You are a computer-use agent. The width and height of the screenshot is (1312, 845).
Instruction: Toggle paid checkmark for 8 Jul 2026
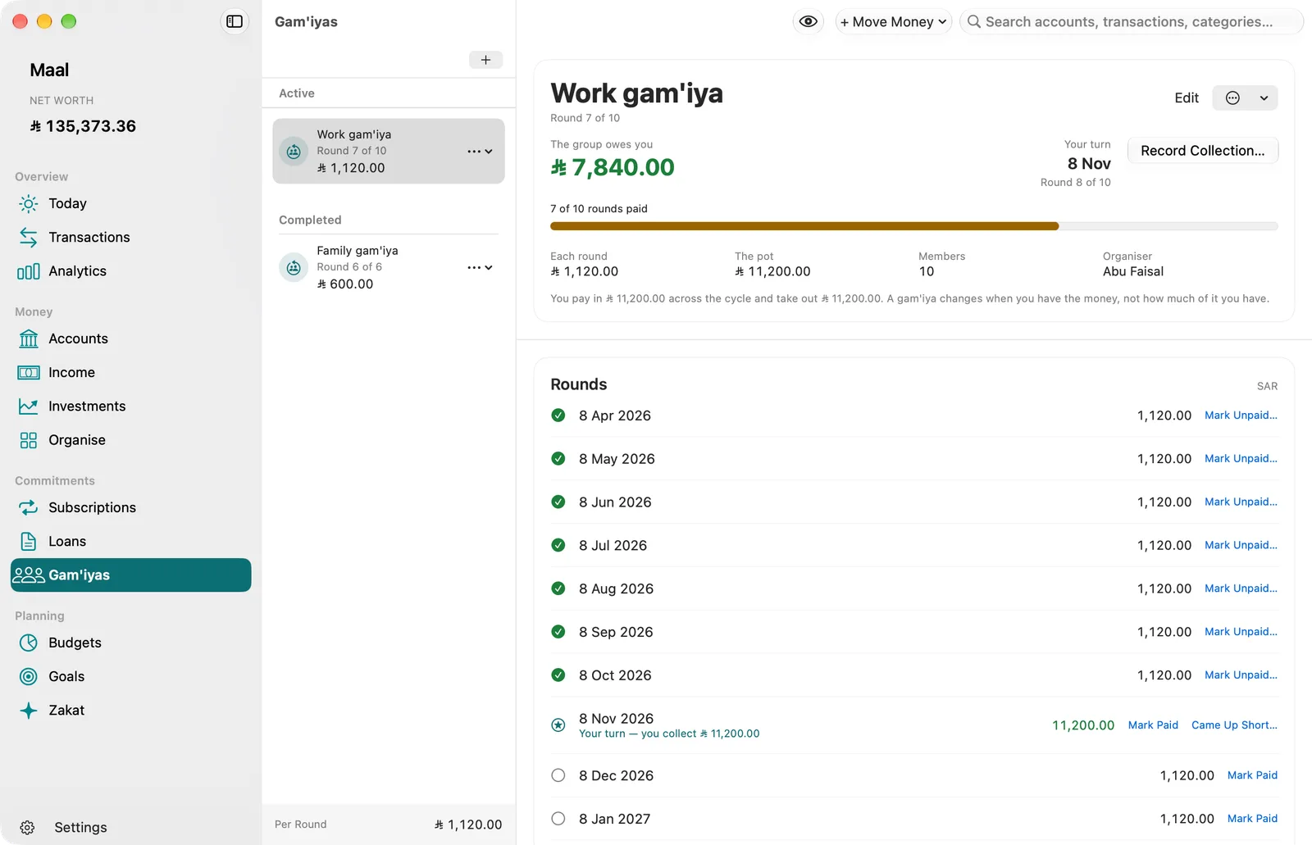click(558, 545)
